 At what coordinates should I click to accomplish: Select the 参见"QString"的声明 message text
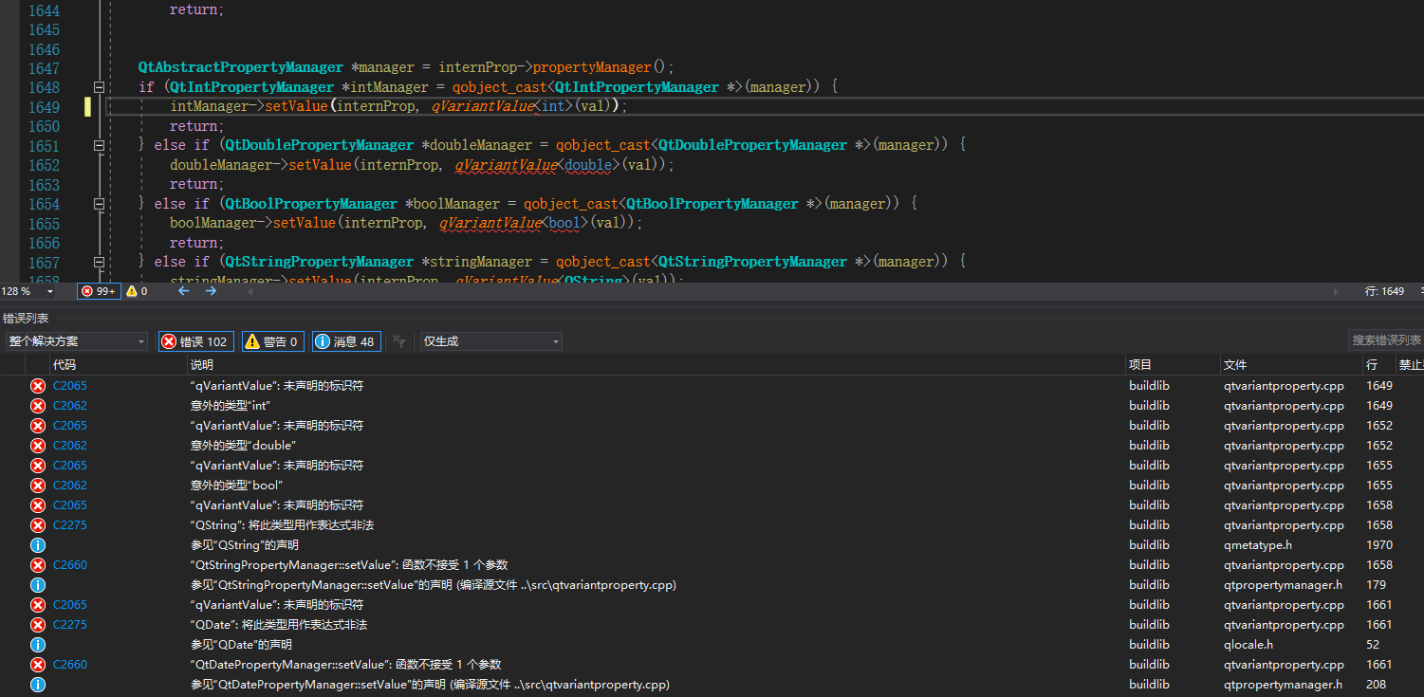pos(245,545)
